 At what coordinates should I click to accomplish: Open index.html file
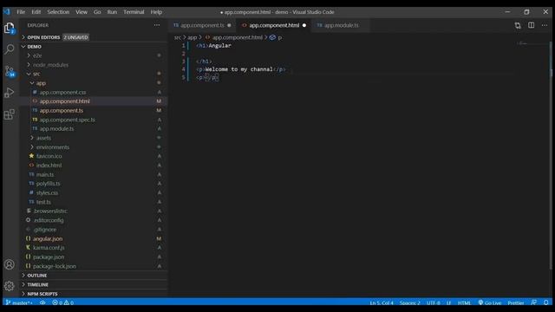(x=49, y=166)
